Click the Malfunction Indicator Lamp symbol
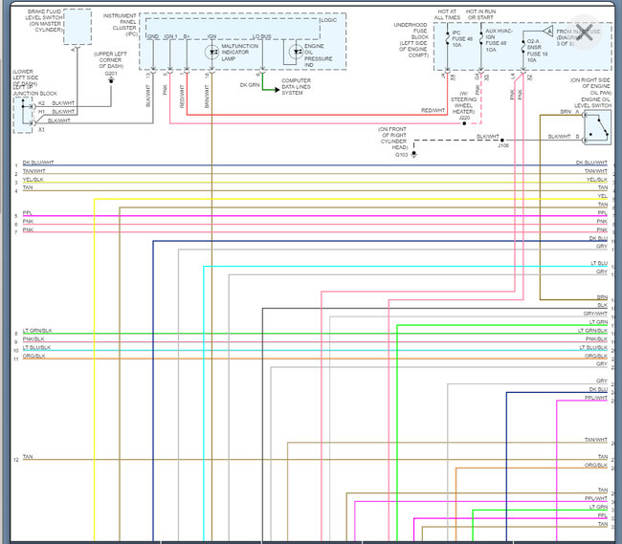The image size is (622, 544). tap(211, 52)
